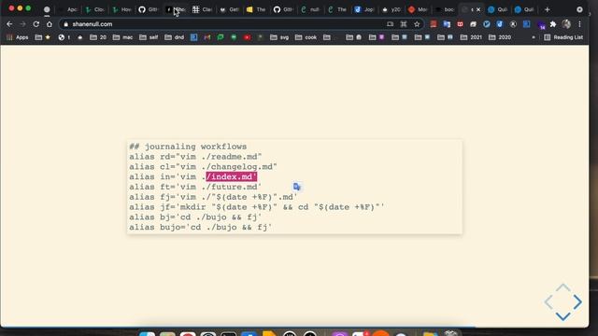
Task: Switch to the Hov tab
Action: pos(122,9)
